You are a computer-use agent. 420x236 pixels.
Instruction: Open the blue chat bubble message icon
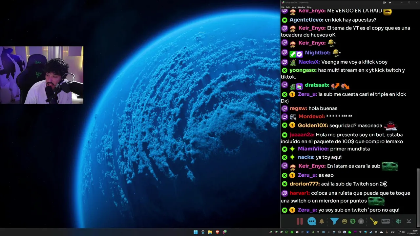click(311, 221)
